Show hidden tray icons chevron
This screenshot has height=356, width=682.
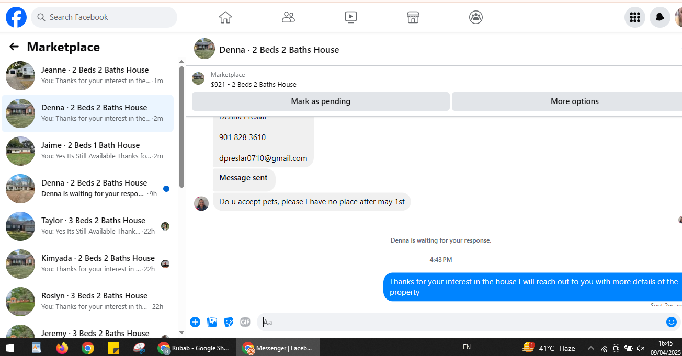coord(591,348)
